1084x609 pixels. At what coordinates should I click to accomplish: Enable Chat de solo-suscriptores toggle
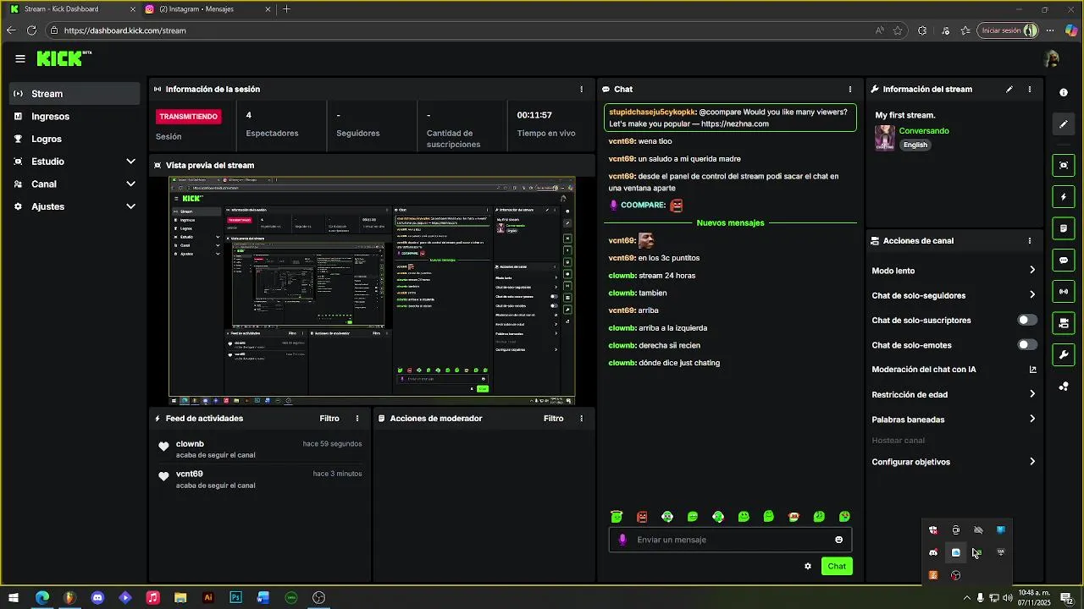click(x=1026, y=321)
